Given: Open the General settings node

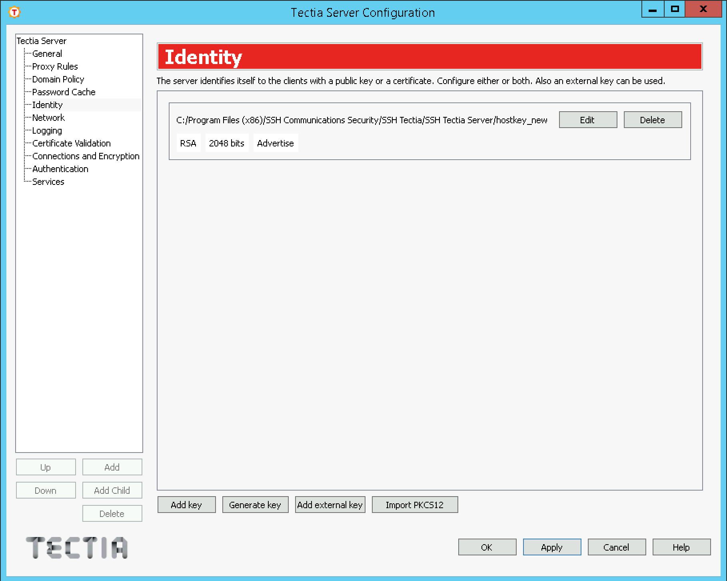Looking at the screenshot, I should 47,54.
